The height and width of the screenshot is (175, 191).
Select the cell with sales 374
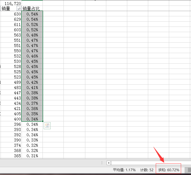[11, 145]
